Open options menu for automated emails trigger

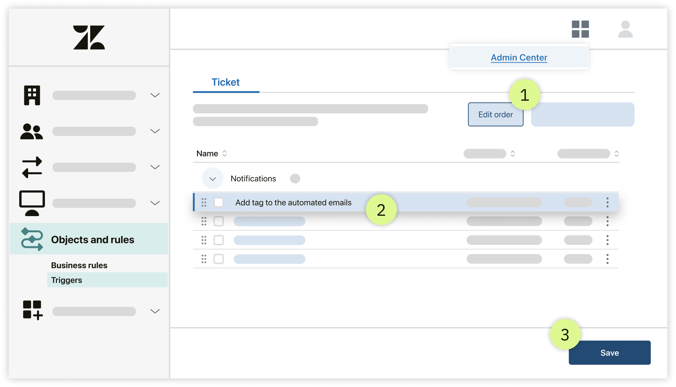tap(607, 202)
